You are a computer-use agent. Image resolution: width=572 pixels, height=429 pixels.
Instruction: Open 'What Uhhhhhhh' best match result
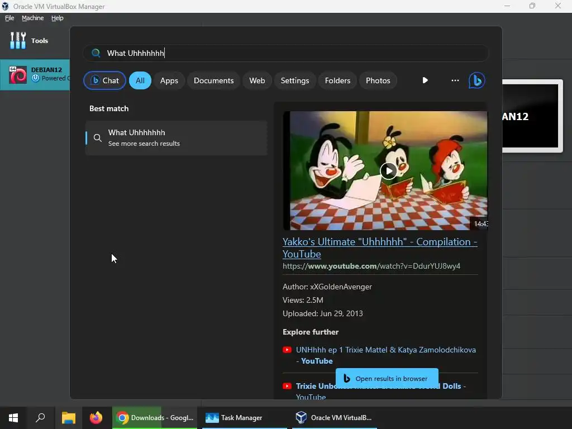pyautogui.click(x=176, y=138)
